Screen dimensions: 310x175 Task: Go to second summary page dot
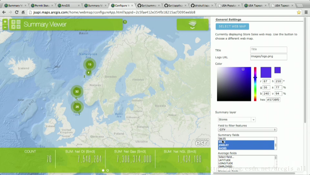[108, 170]
